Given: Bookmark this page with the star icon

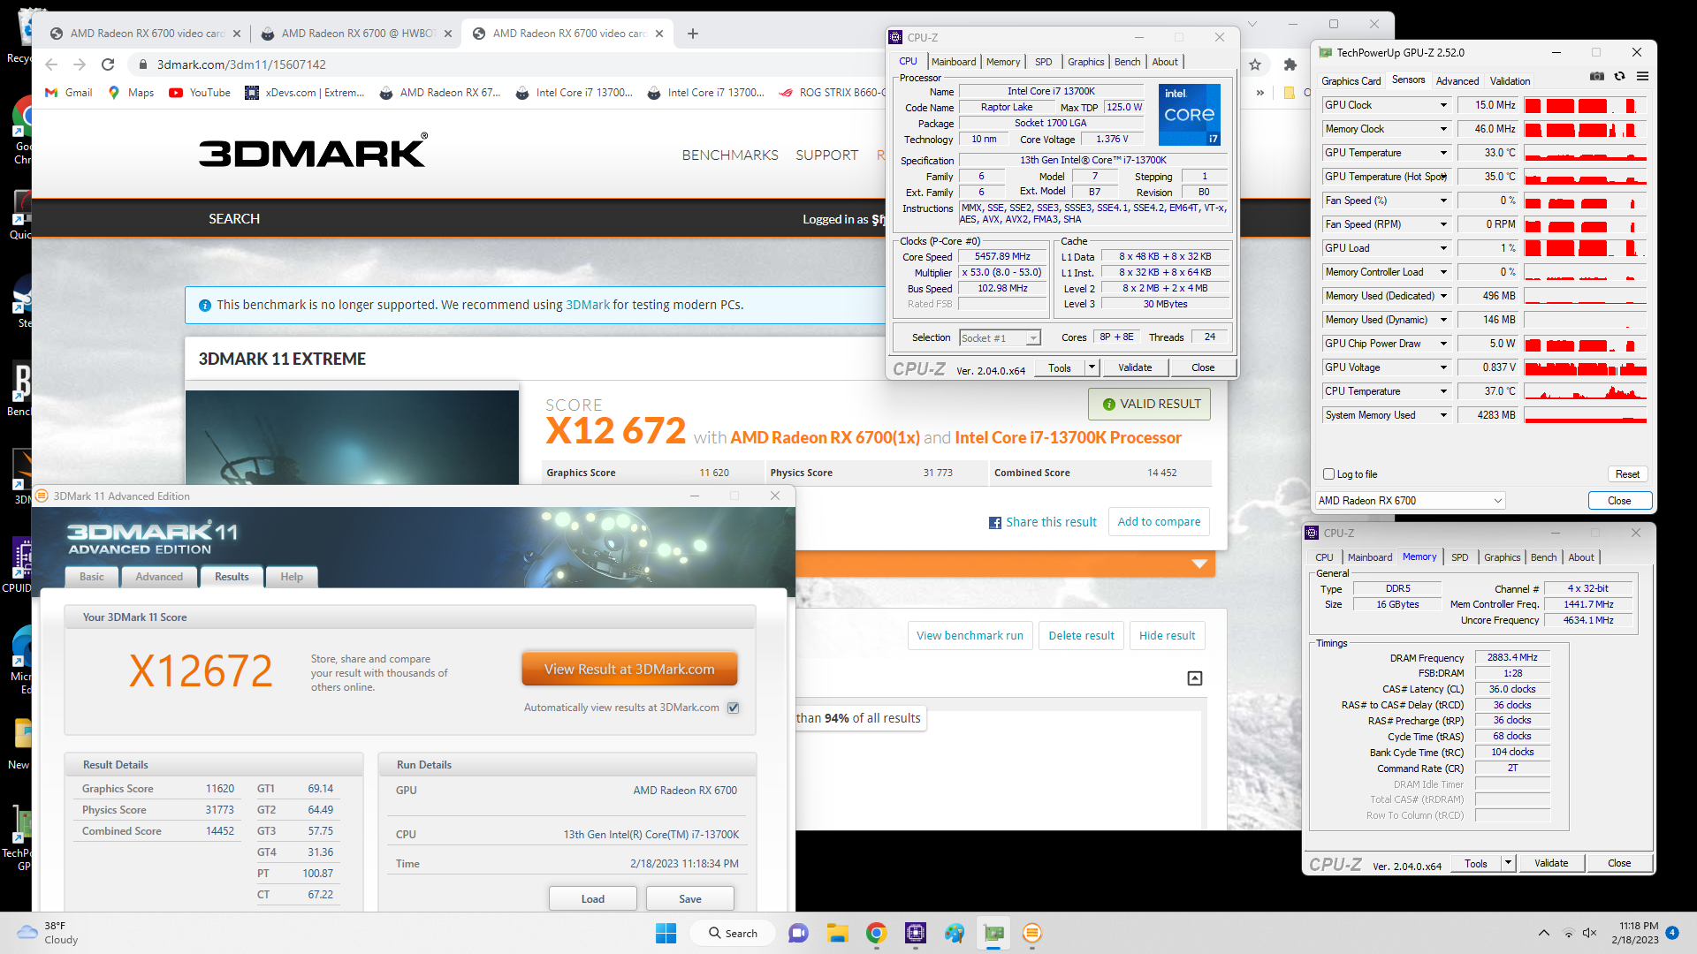Looking at the screenshot, I should click(1255, 64).
